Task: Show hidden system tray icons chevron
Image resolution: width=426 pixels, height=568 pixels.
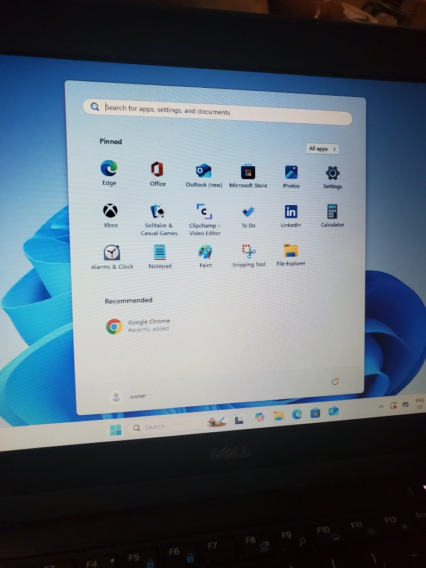Action: click(x=380, y=406)
